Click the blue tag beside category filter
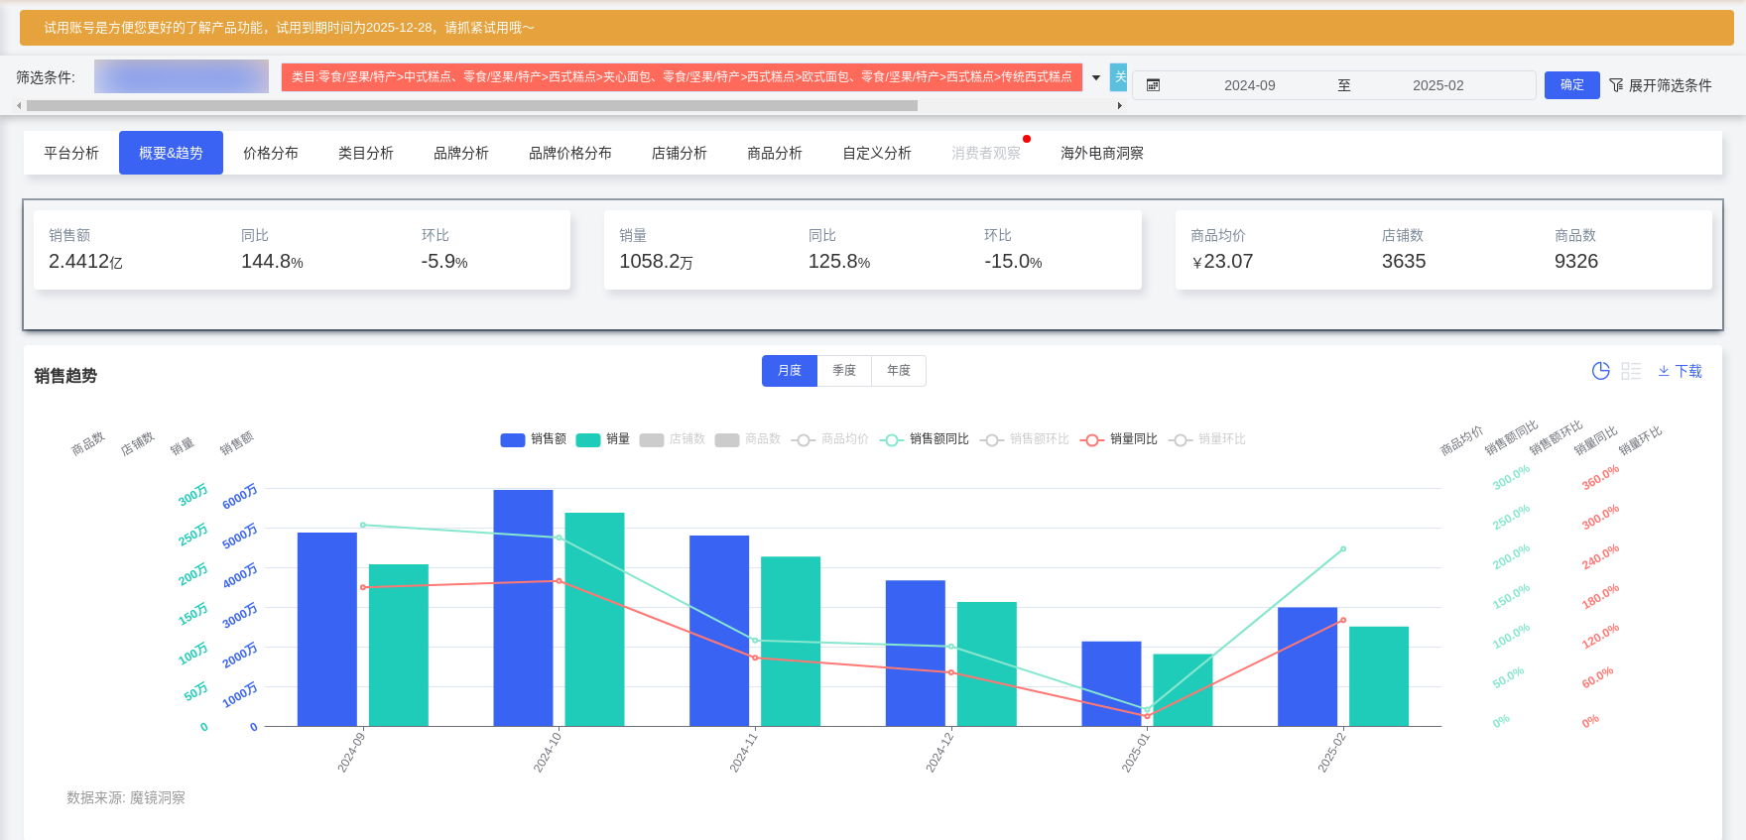The height and width of the screenshot is (840, 1746). 1118,77
